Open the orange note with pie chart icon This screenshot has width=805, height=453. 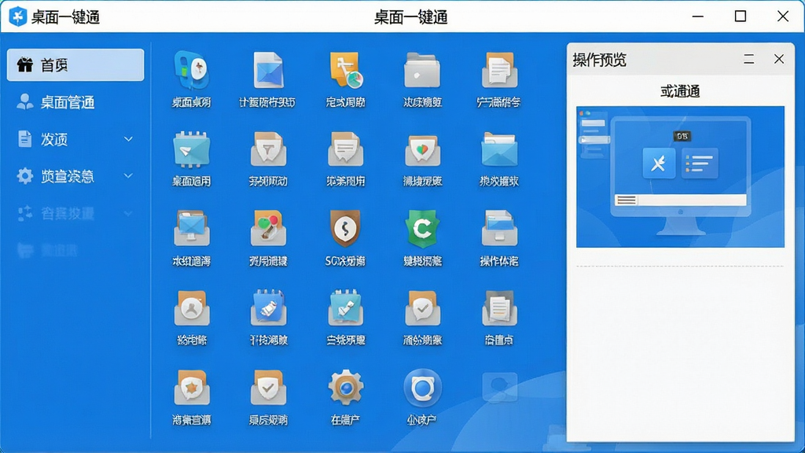tap(346, 70)
